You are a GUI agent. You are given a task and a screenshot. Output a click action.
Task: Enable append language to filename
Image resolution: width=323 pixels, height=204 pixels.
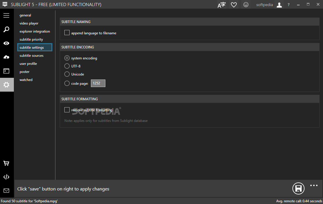[x=67, y=33]
